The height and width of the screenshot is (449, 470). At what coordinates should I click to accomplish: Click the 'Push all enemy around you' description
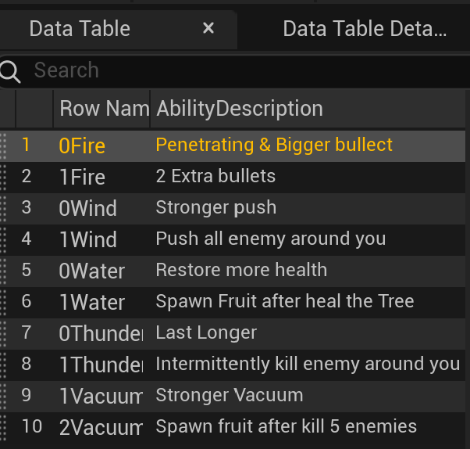tap(270, 239)
